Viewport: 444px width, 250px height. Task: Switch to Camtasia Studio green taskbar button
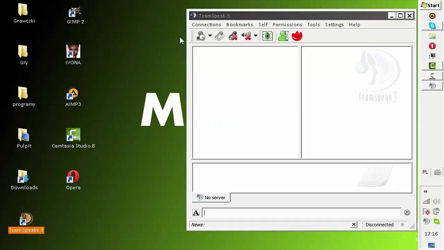point(432,66)
